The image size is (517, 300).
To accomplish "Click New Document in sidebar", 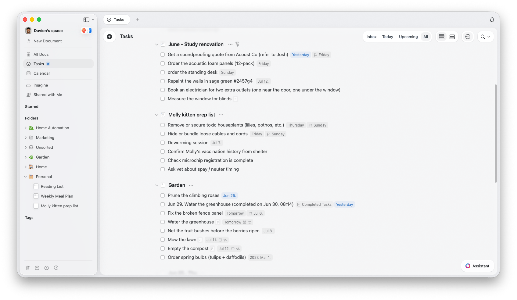I will point(58,41).
